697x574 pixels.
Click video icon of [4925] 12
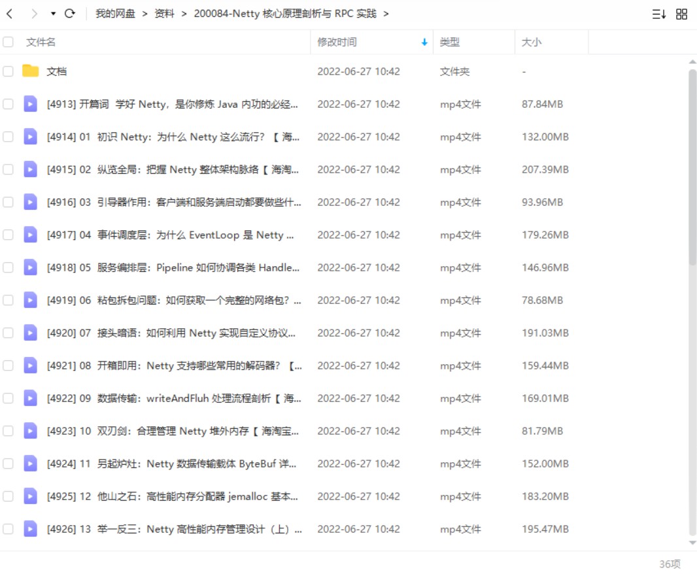click(30, 496)
